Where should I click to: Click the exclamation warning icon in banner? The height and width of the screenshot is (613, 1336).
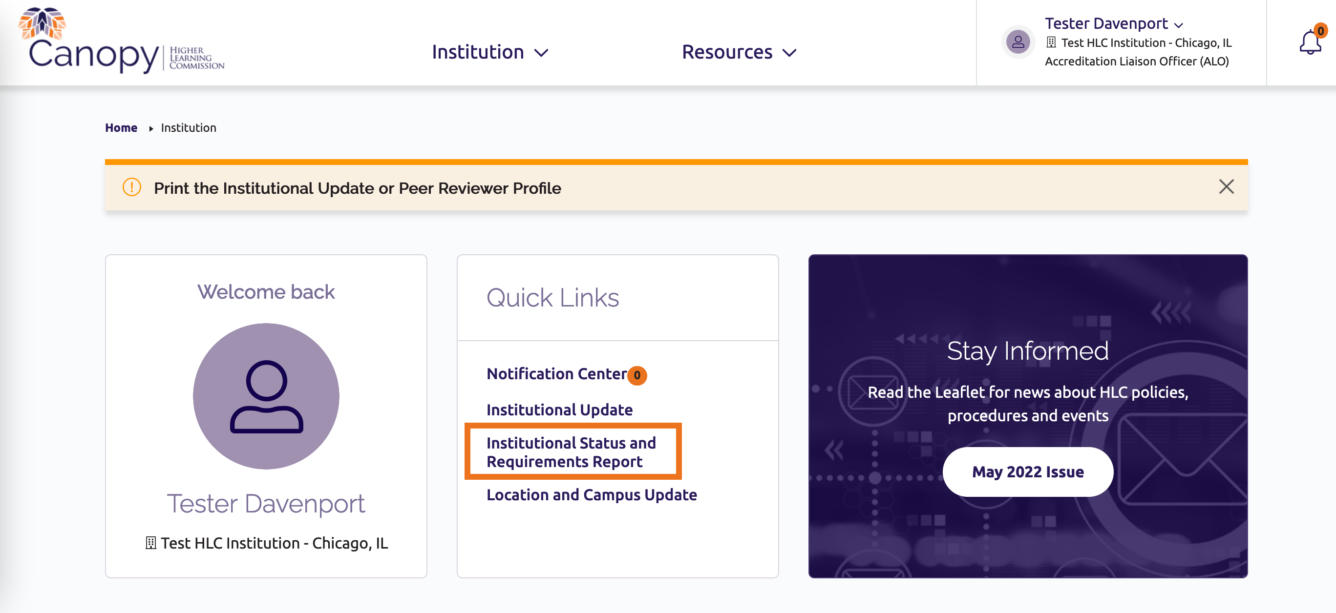pos(132,187)
